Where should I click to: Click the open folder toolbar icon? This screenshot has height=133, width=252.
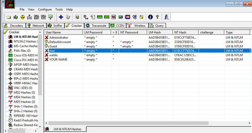click(9, 17)
